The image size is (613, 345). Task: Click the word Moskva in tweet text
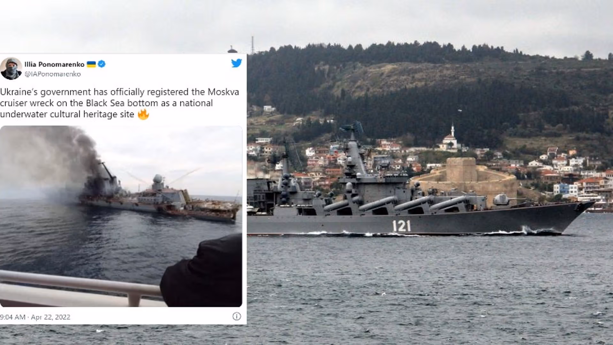point(223,92)
